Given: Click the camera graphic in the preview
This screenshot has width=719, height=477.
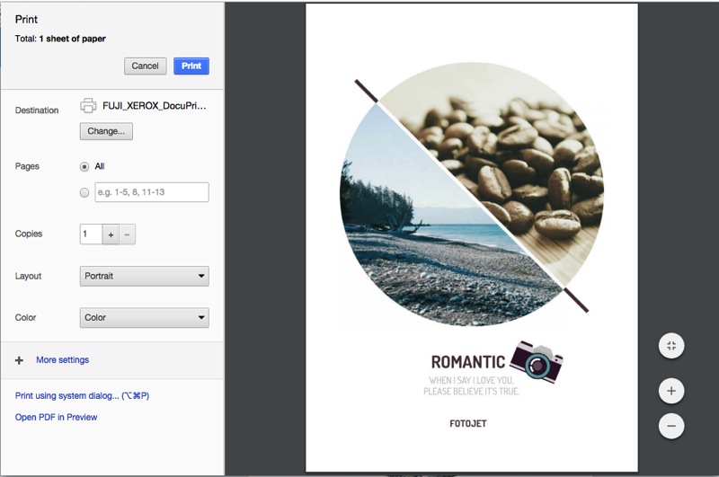Looking at the screenshot, I should point(537,361).
